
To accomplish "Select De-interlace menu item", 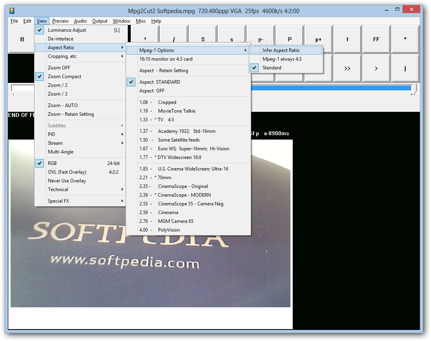I will point(80,39).
